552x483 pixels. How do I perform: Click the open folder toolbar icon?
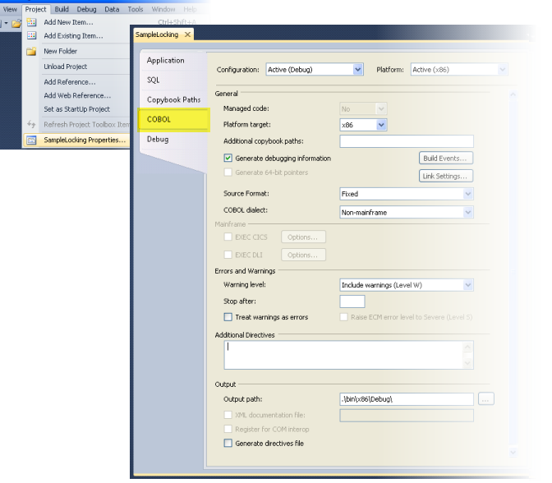pos(16,24)
